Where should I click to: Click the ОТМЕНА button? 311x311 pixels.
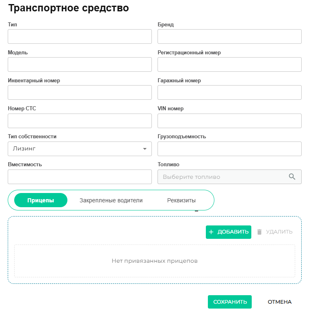279,302
